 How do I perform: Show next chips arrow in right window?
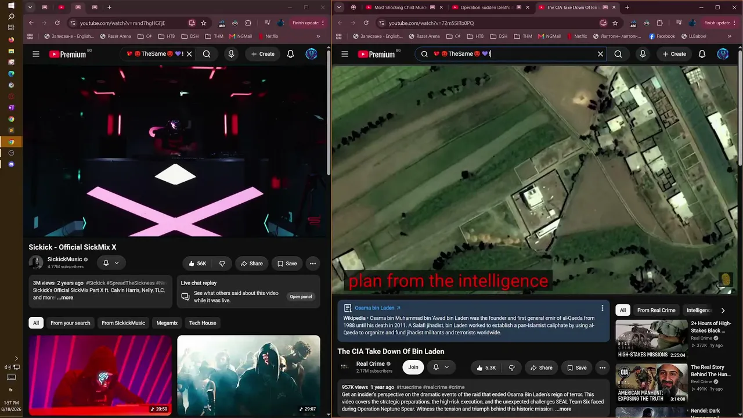[723, 311]
